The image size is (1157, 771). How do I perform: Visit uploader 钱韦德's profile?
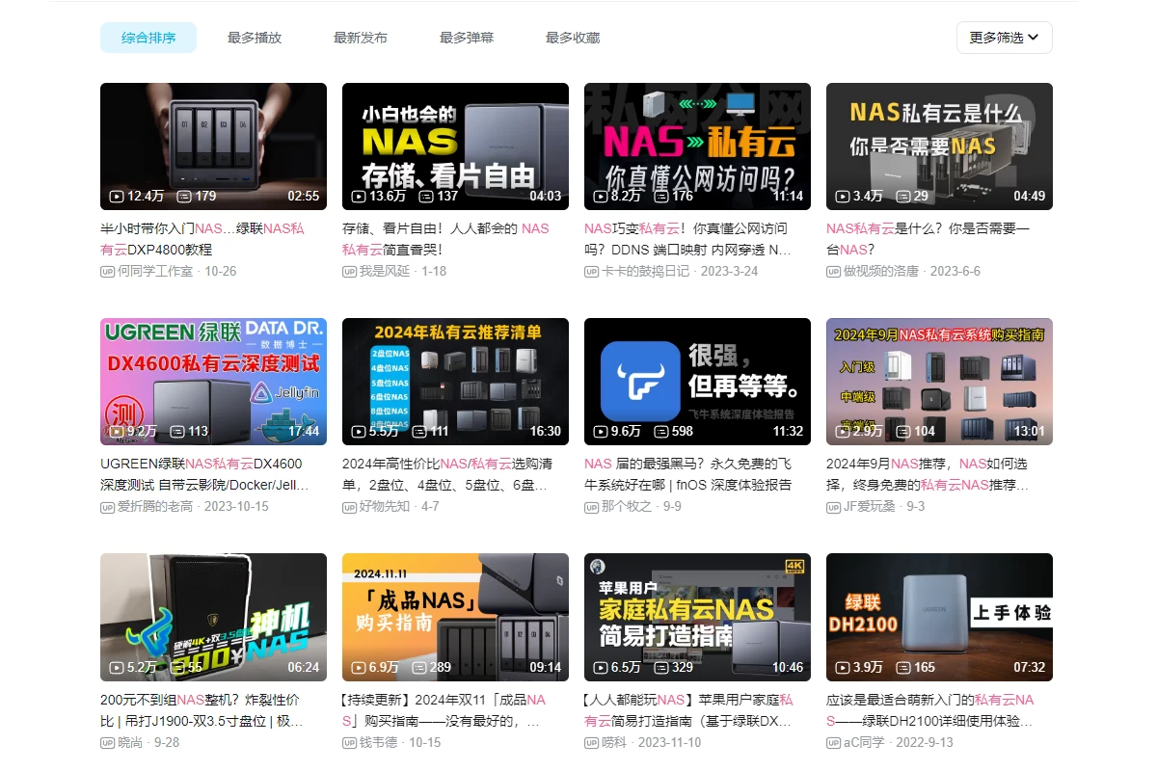379,742
